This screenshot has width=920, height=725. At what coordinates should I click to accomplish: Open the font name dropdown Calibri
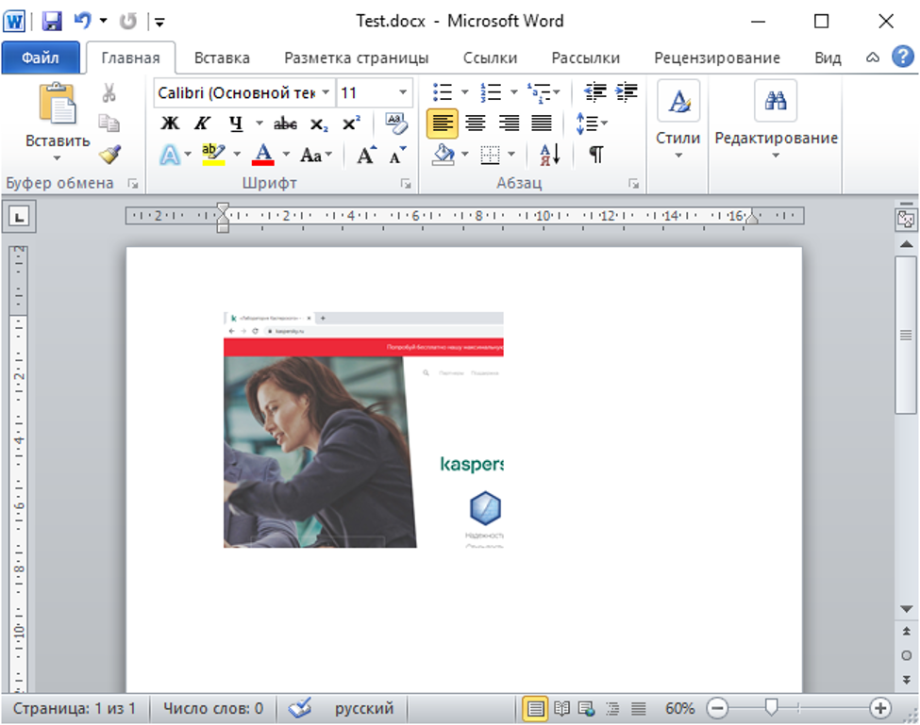tap(326, 92)
